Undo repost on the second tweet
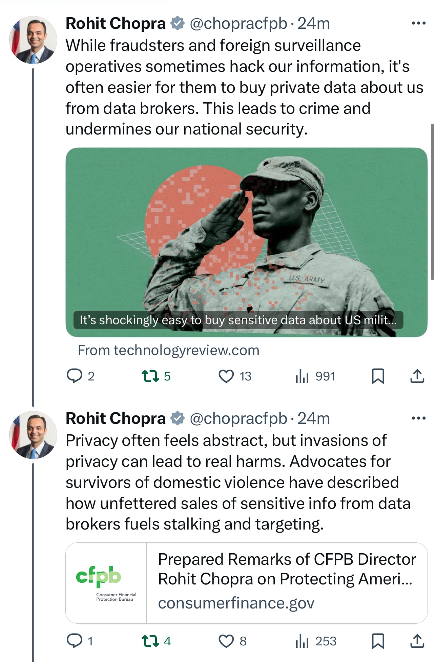The height and width of the screenshot is (662, 437). pos(150,641)
